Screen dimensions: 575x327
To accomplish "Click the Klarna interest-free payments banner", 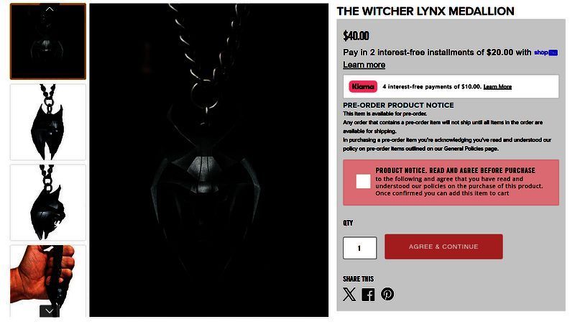I will pos(451,86).
